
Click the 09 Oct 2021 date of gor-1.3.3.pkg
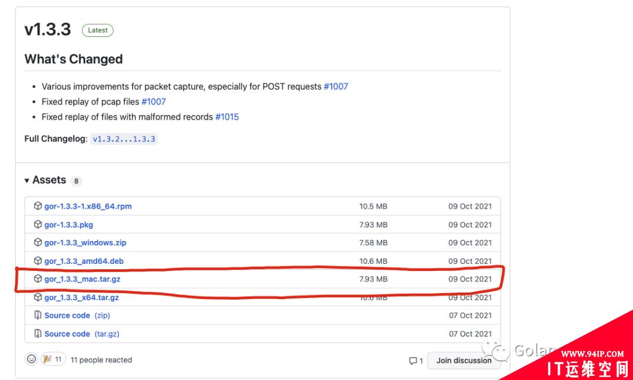point(470,225)
